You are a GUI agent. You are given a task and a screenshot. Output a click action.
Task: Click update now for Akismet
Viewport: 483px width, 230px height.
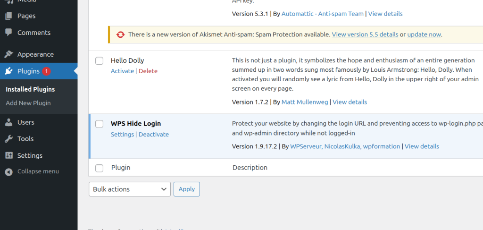point(424,34)
